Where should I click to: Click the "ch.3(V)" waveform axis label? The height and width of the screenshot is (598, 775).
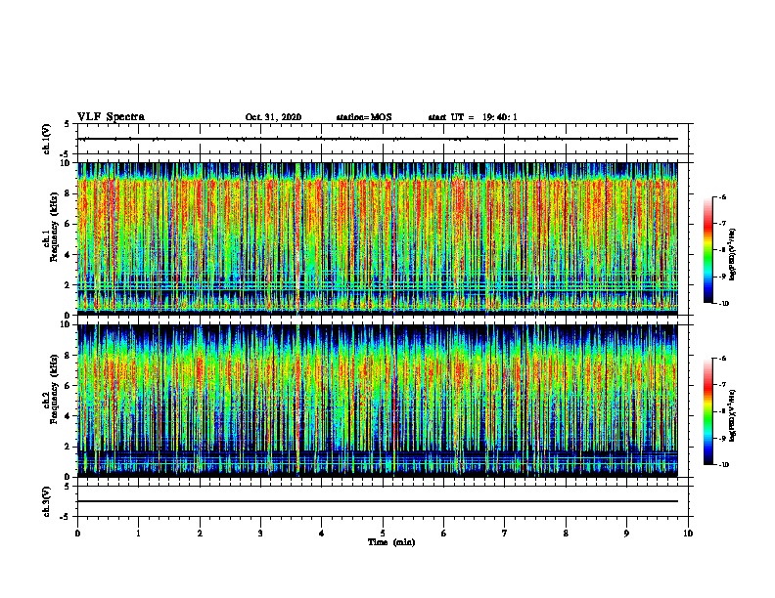coord(47,501)
